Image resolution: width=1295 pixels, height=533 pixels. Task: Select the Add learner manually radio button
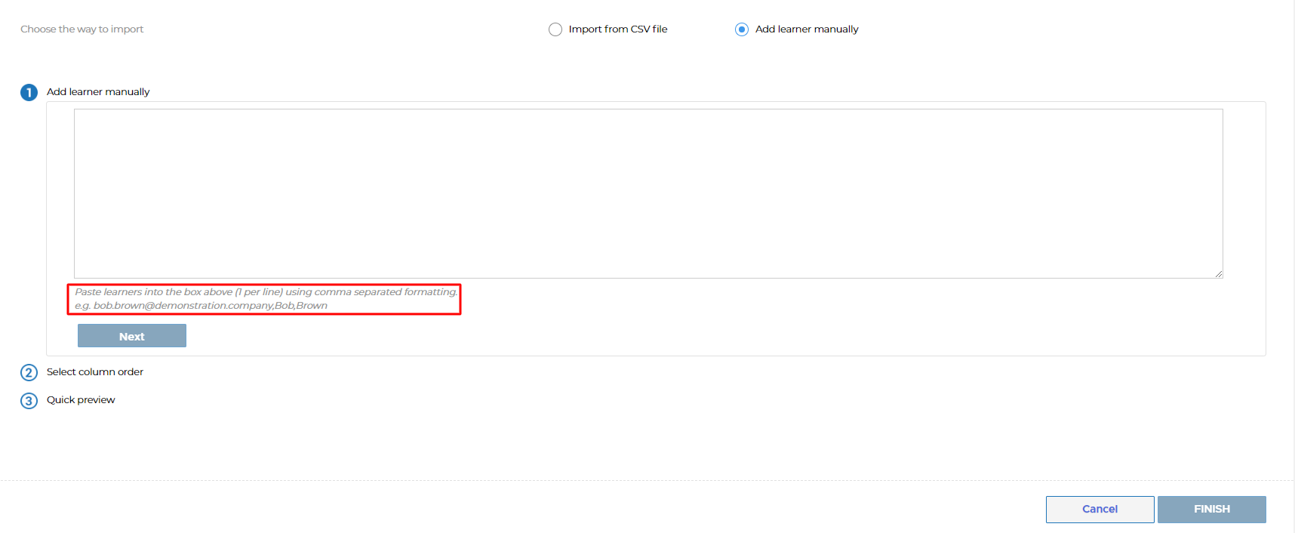(742, 29)
